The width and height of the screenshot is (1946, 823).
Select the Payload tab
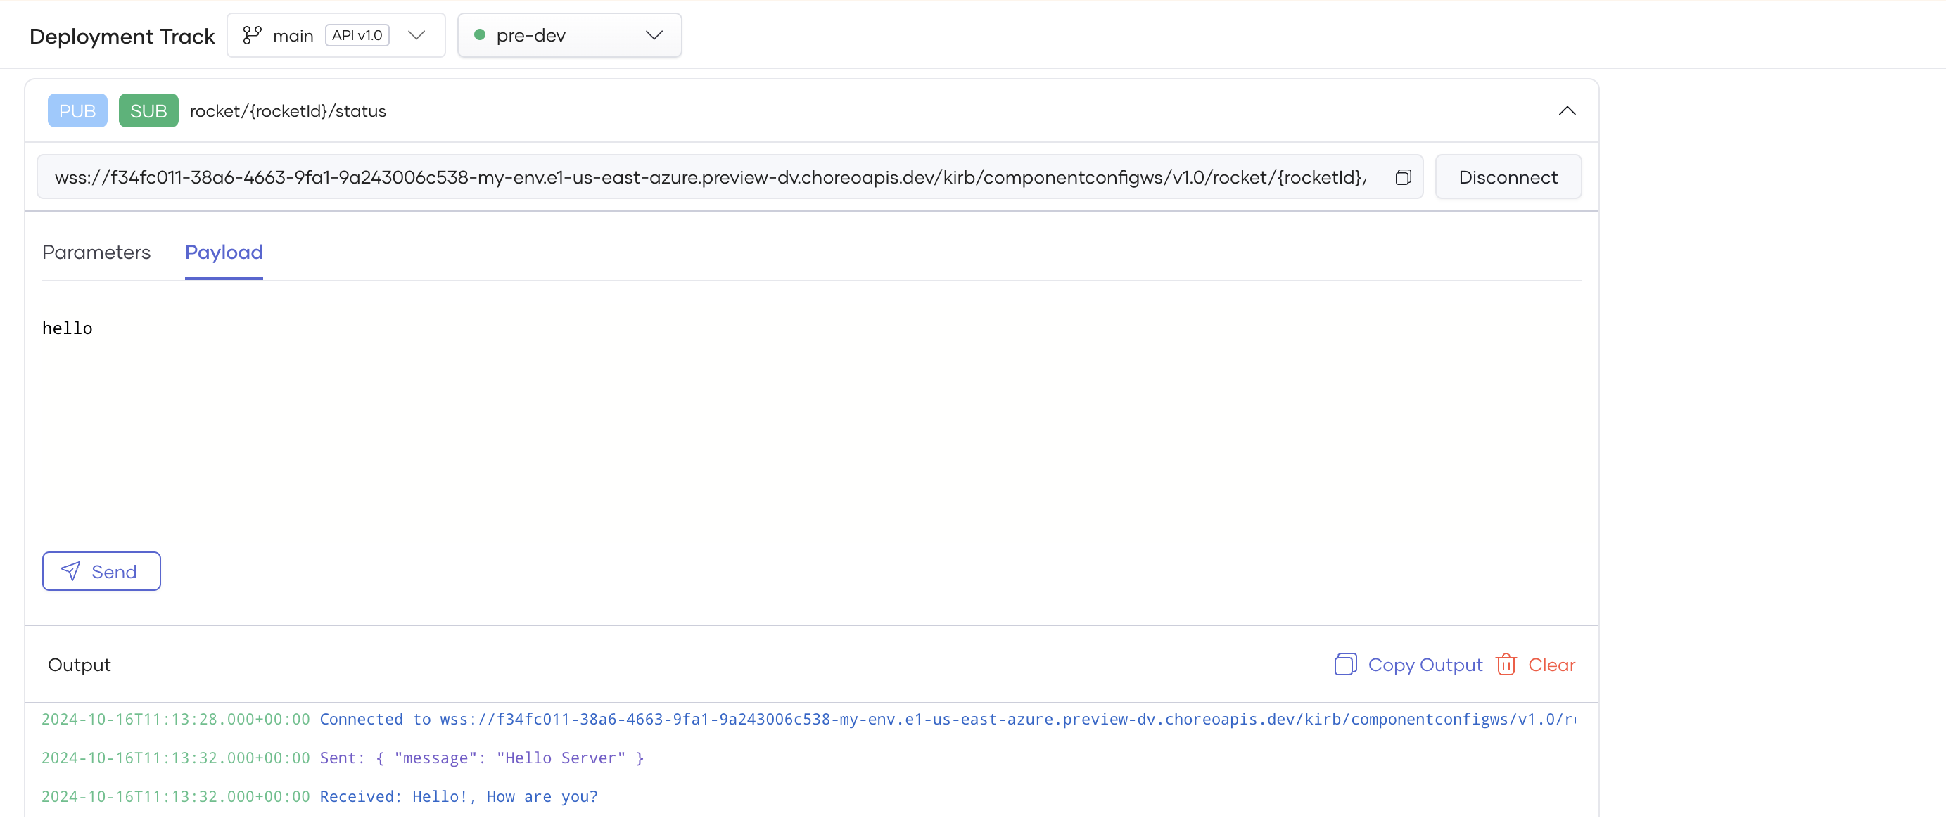(224, 253)
